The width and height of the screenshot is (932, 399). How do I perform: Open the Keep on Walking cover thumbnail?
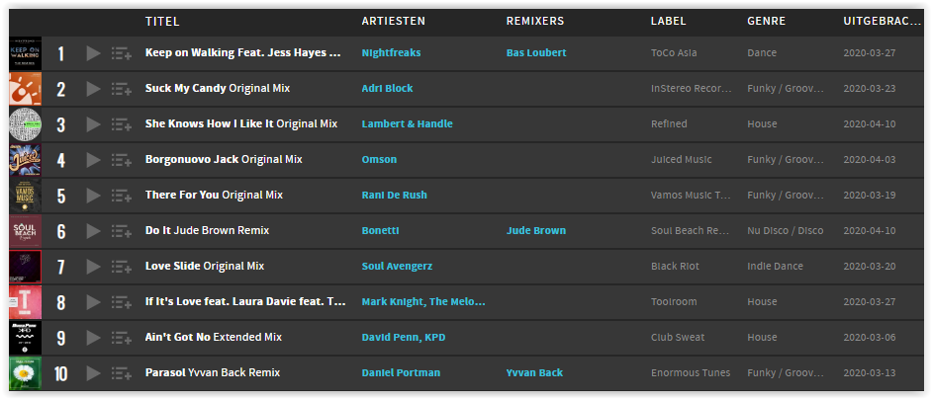click(26, 53)
